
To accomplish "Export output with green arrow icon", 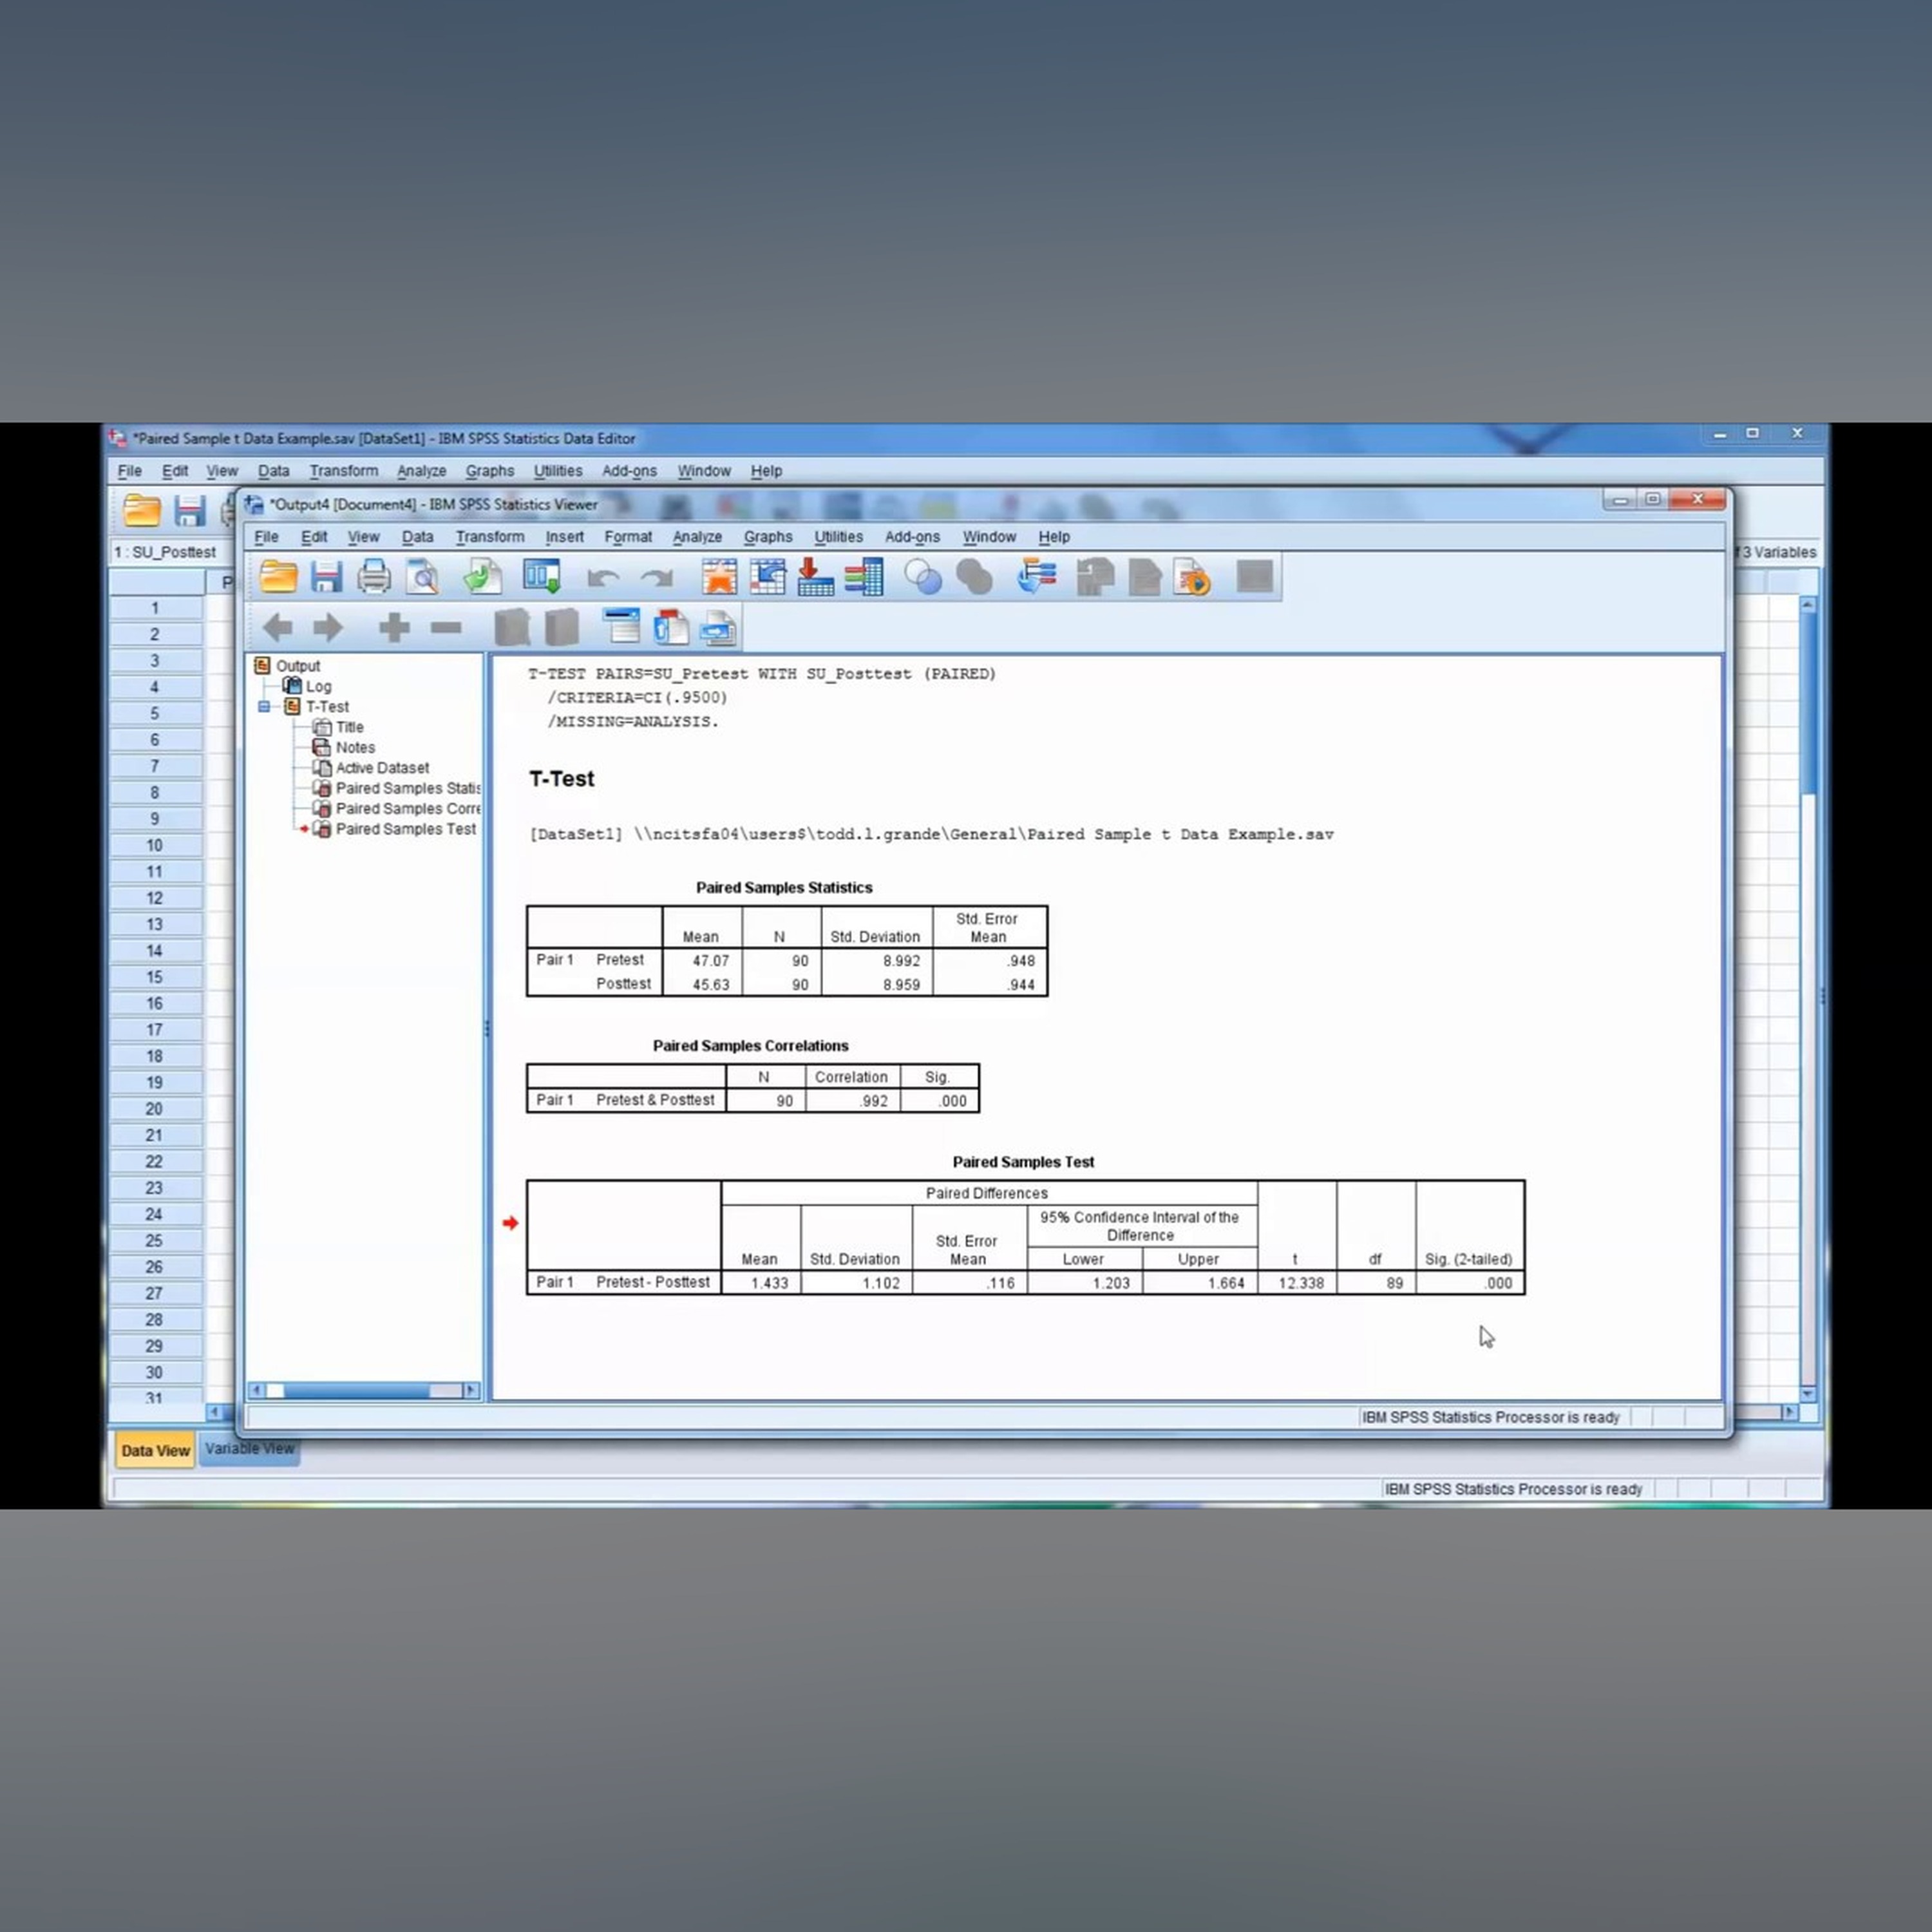I will click(482, 577).
